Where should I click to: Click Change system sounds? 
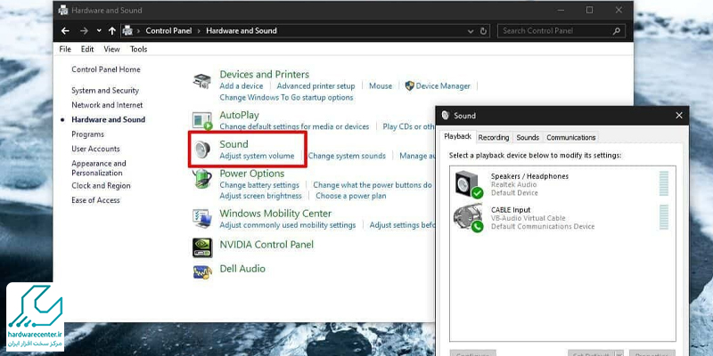coord(347,156)
